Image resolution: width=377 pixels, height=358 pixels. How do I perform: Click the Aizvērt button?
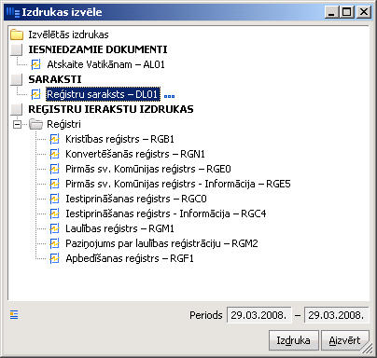344,340
